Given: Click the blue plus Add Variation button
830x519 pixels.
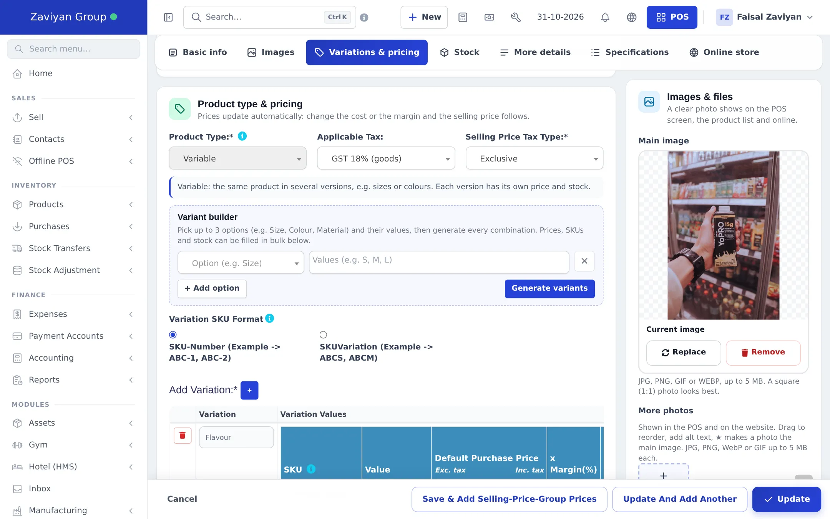Looking at the screenshot, I should click(x=249, y=390).
